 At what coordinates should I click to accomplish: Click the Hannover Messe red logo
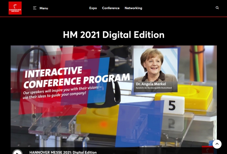[x=15, y=8]
